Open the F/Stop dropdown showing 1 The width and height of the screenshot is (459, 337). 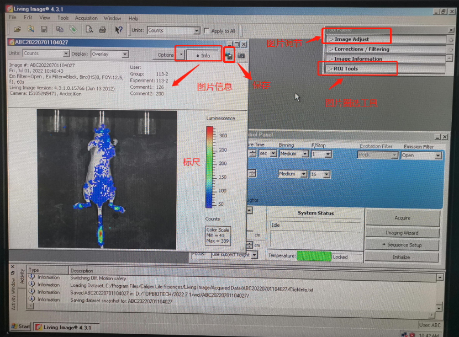click(x=328, y=154)
